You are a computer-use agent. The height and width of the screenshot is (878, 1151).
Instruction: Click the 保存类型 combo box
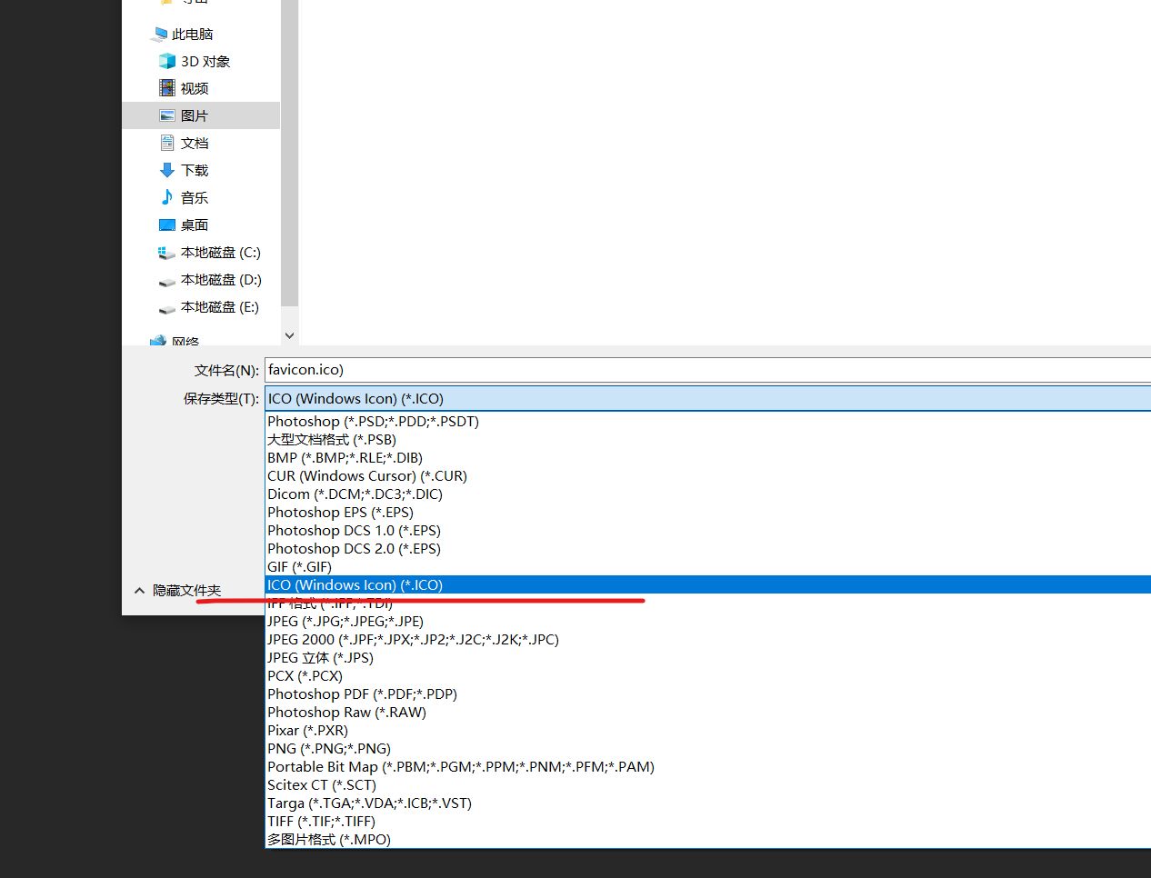coord(707,398)
